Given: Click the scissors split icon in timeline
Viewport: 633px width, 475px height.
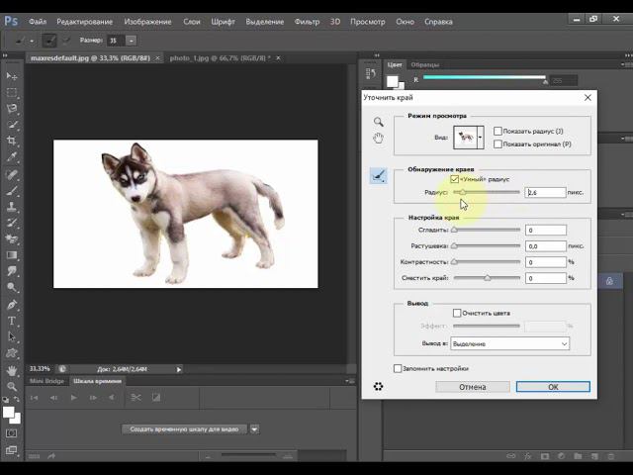Looking at the screenshot, I should click(x=136, y=398).
